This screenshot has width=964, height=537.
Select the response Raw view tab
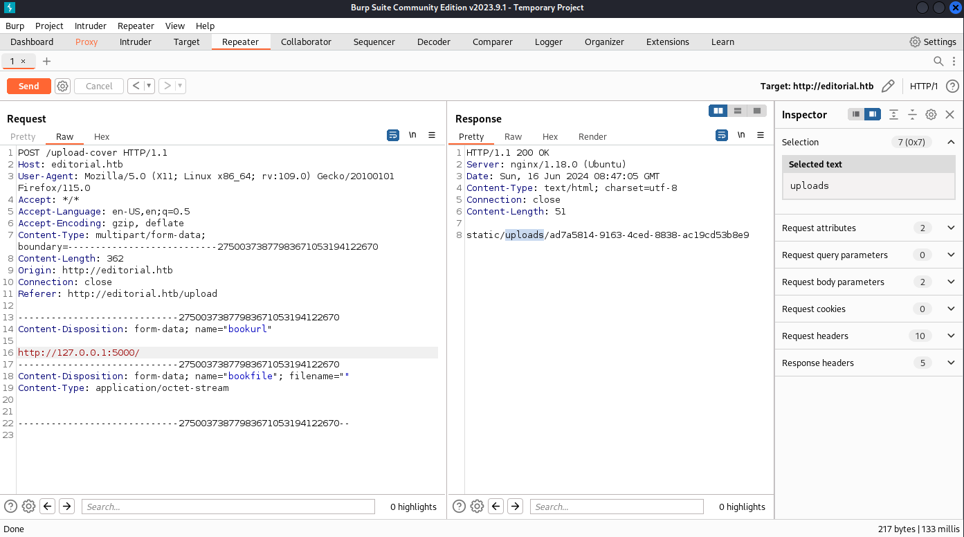(x=513, y=136)
